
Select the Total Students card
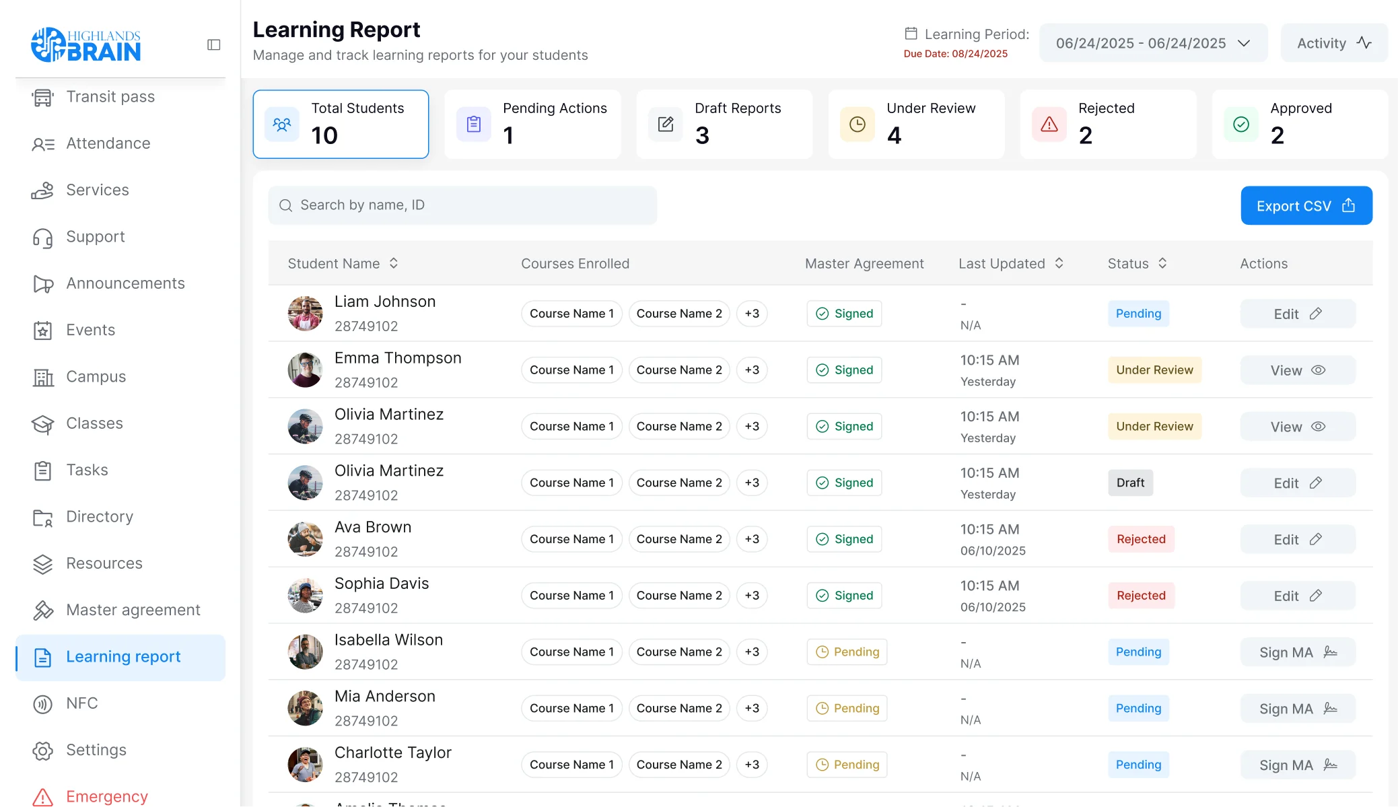(x=341, y=125)
